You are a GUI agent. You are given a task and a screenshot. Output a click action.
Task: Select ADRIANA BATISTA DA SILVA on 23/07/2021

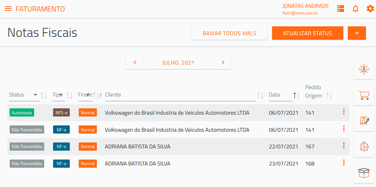[x=138, y=164]
